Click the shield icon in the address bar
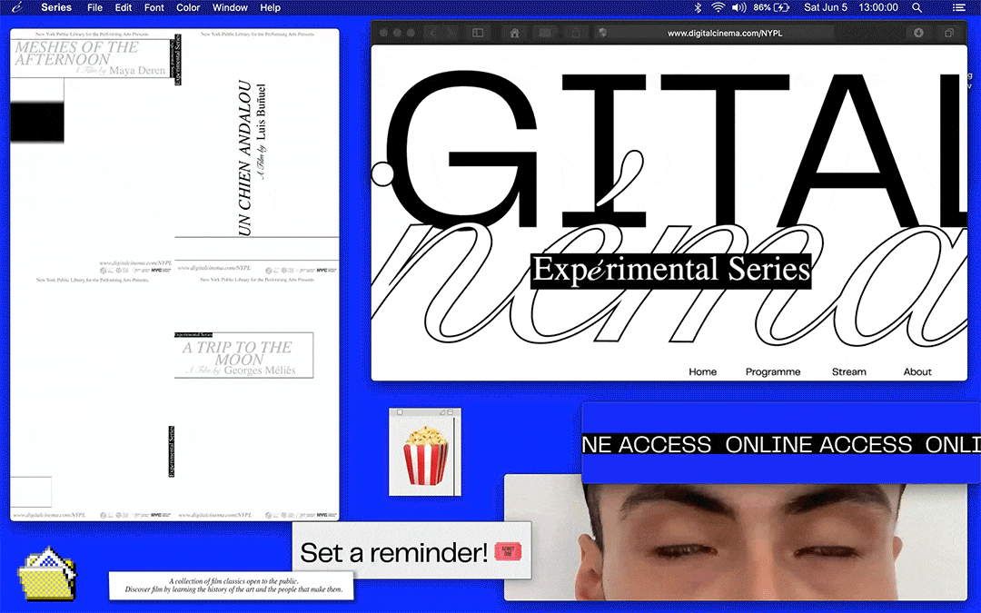 point(602,33)
